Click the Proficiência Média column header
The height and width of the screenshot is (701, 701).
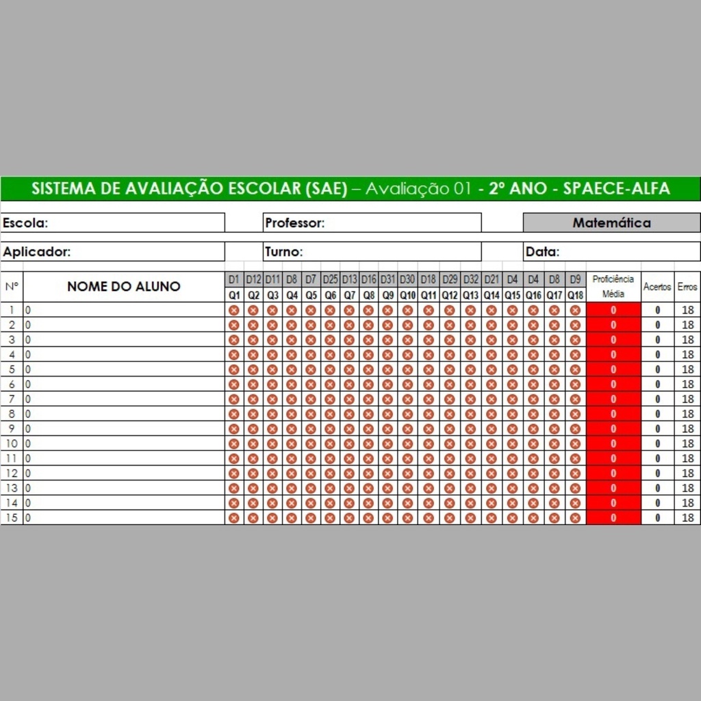(x=613, y=287)
